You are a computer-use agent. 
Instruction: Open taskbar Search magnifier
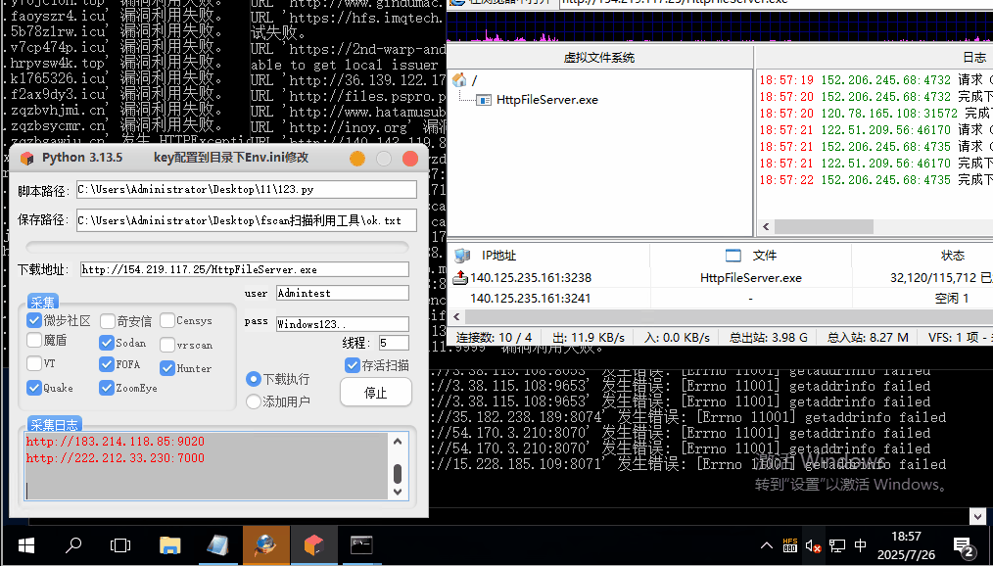73,545
